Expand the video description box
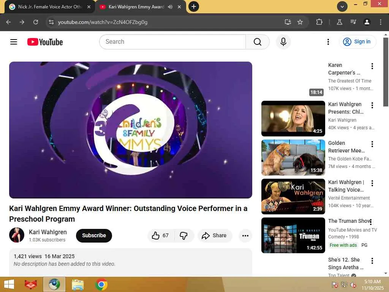Image resolution: width=389 pixels, height=292 pixels. click(131, 262)
